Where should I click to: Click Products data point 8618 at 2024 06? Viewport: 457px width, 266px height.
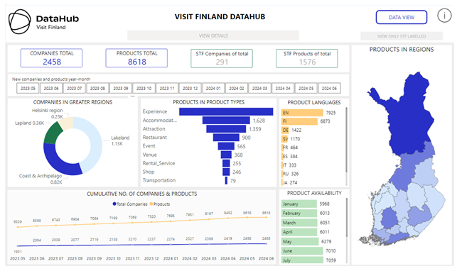tap(266, 217)
